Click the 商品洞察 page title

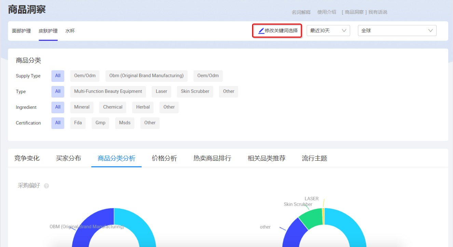27,10
